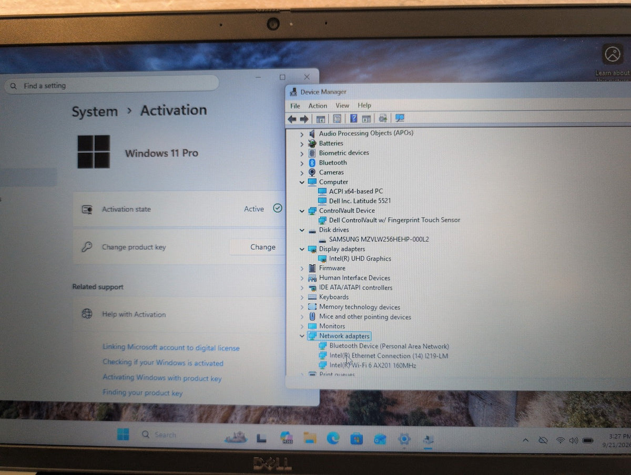Click the Windows Start button on the taskbar
Viewport: 631px width, 475px height.
123,435
